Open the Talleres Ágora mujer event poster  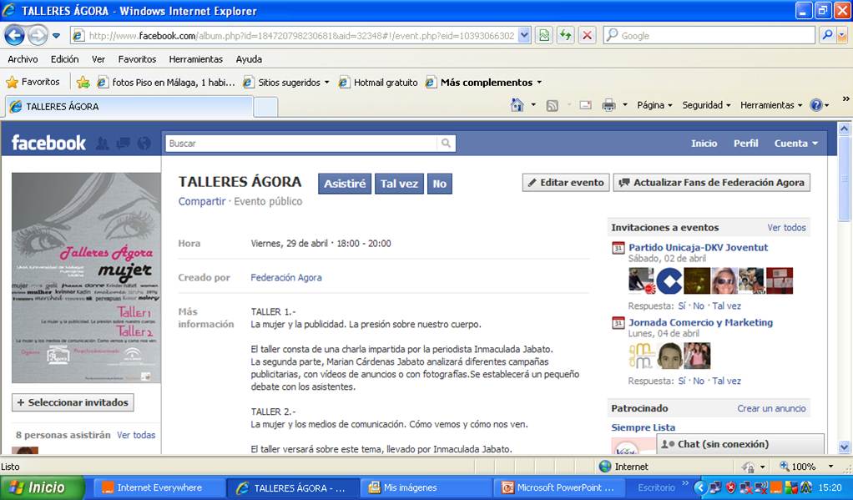point(86,278)
